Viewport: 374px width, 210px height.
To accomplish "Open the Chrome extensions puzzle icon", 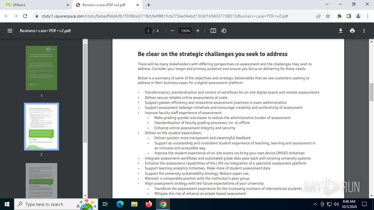I will coord(340,16).
